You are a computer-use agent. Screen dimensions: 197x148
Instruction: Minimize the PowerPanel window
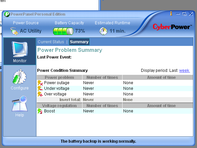coord(178,14)
